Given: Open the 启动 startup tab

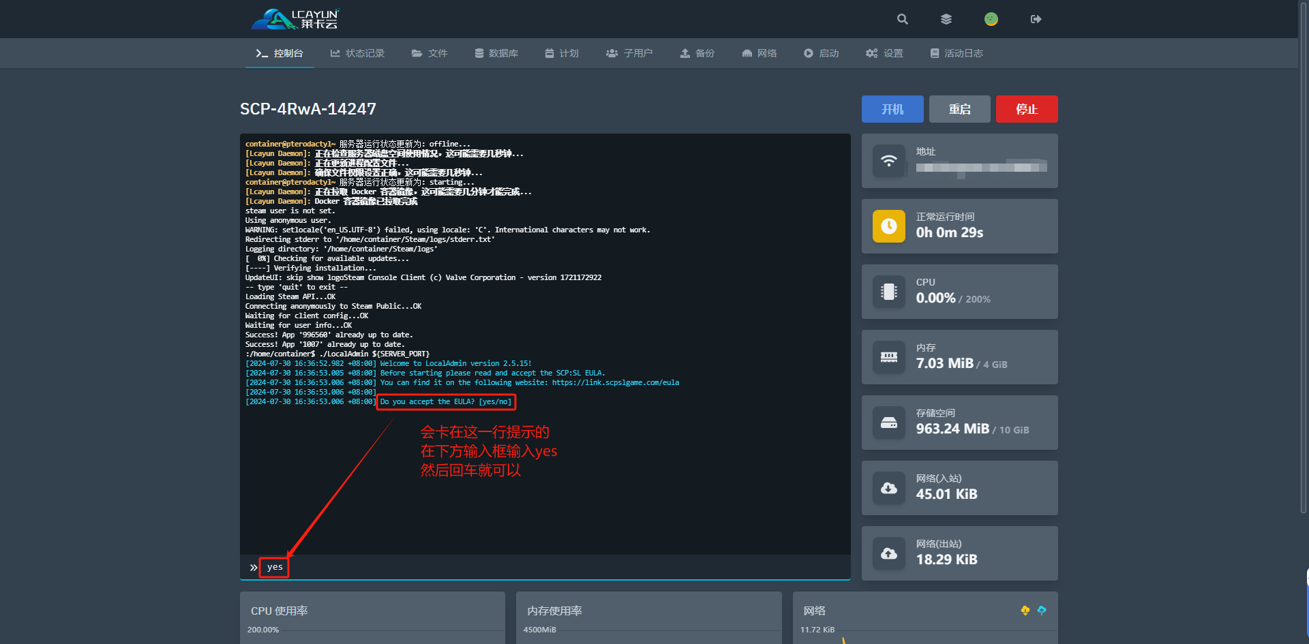Looking at the screenshot, I should pos(821,53).
